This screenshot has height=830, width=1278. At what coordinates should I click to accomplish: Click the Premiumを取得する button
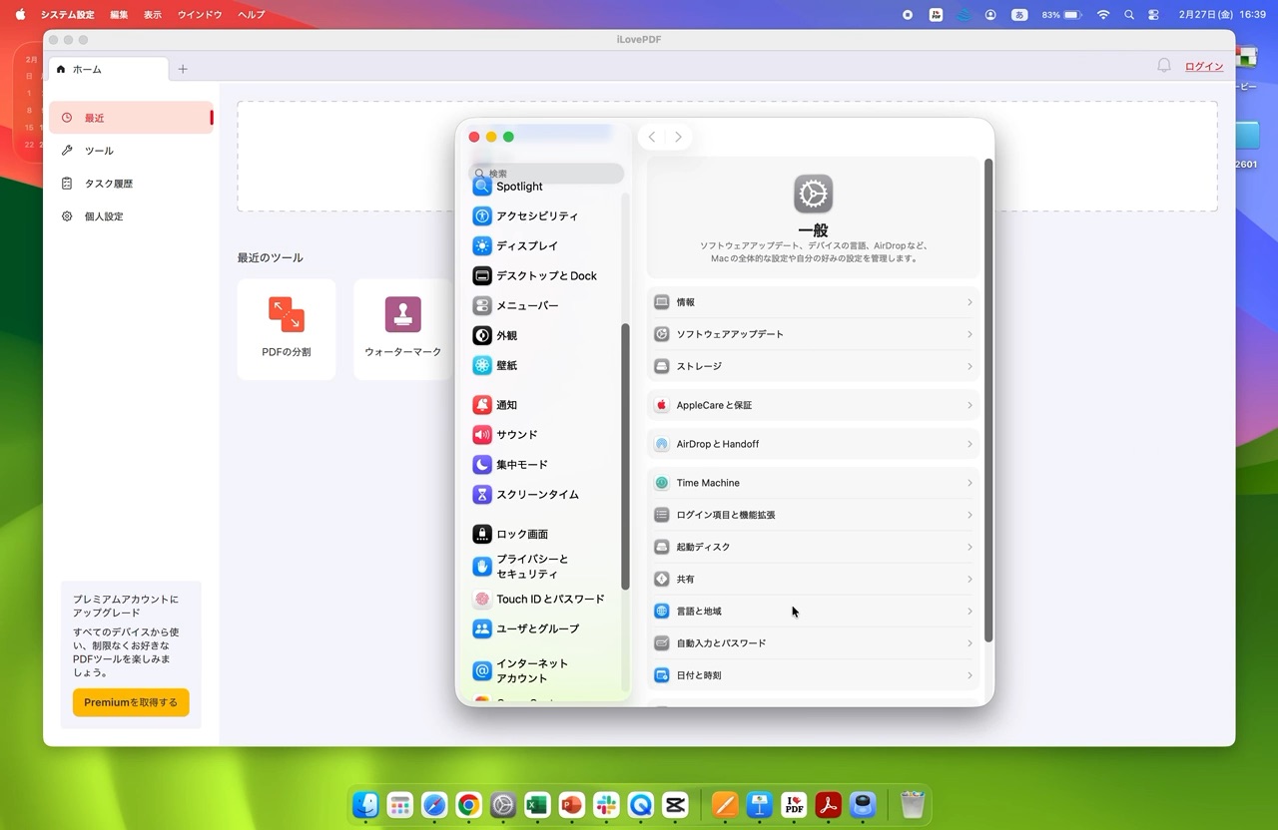(x=131, y=702)
